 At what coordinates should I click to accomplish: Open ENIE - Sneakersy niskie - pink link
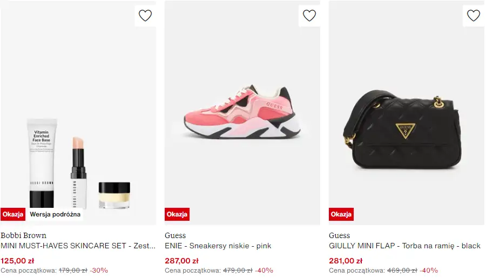tap(218, 246)
